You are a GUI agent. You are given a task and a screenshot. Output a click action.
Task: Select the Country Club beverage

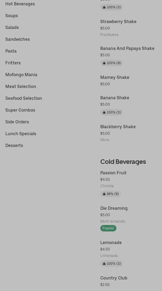click(x=114, y=278)
